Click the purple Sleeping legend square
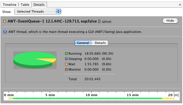The image size is (183, 105). (66, 59)
